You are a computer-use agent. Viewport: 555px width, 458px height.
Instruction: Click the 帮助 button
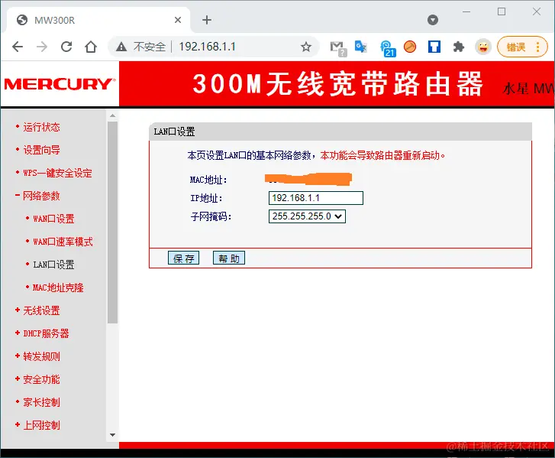[229, 258]
